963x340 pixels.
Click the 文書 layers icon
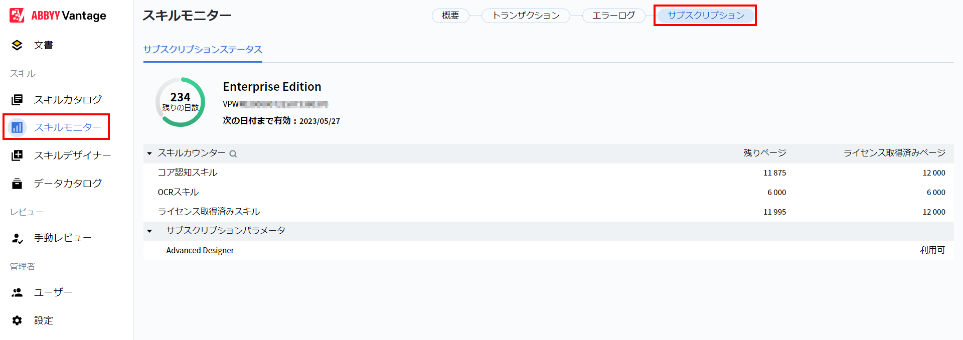17,45
